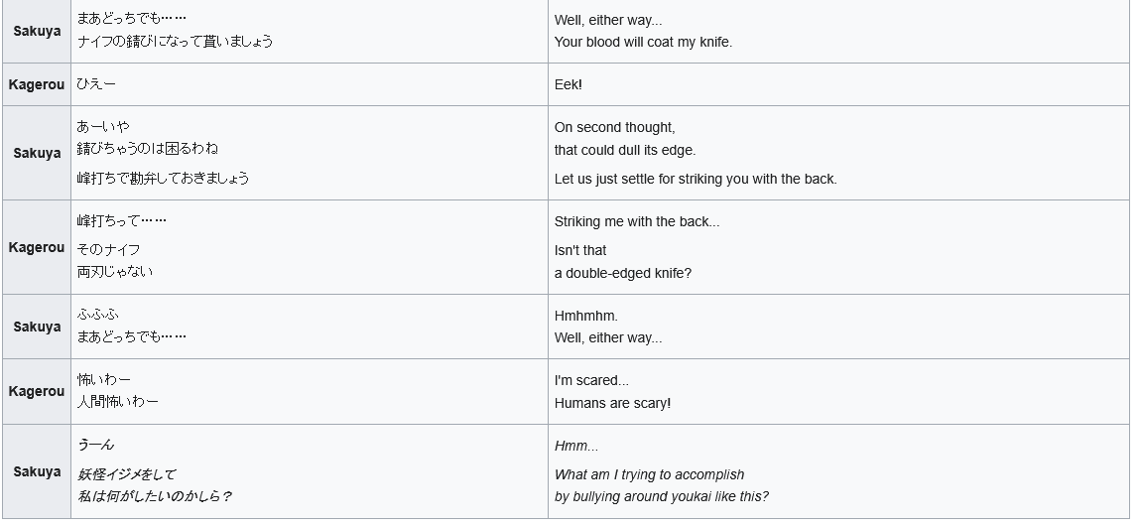Screen dimensions: 1141x526
Task: Click the first Sakuya speaker cell
Action: (x=37, y=32)
